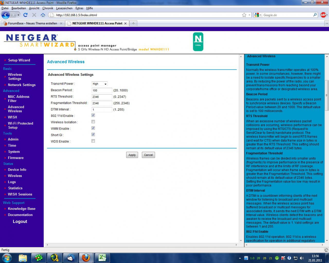
Task: Open the Thunderbird mail taskbar icon
Action: coord(71,257)
